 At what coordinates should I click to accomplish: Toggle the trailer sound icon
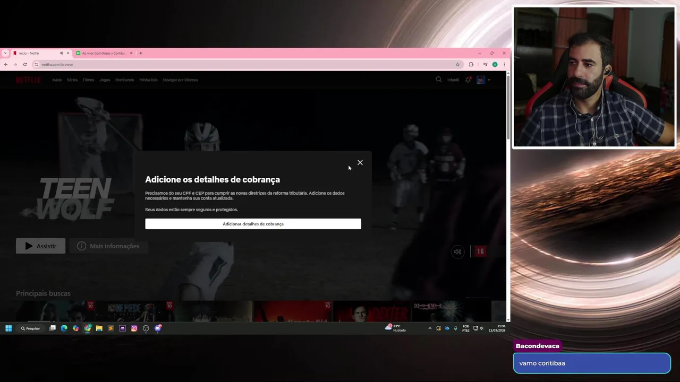tap(457, 251)
